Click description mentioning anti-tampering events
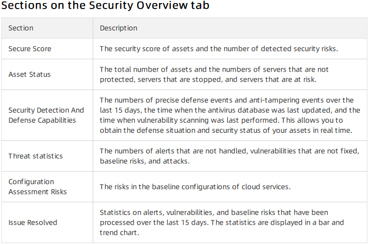Image resolution: width=370 pixels, height=245 pixels. [x=230, y=115]
